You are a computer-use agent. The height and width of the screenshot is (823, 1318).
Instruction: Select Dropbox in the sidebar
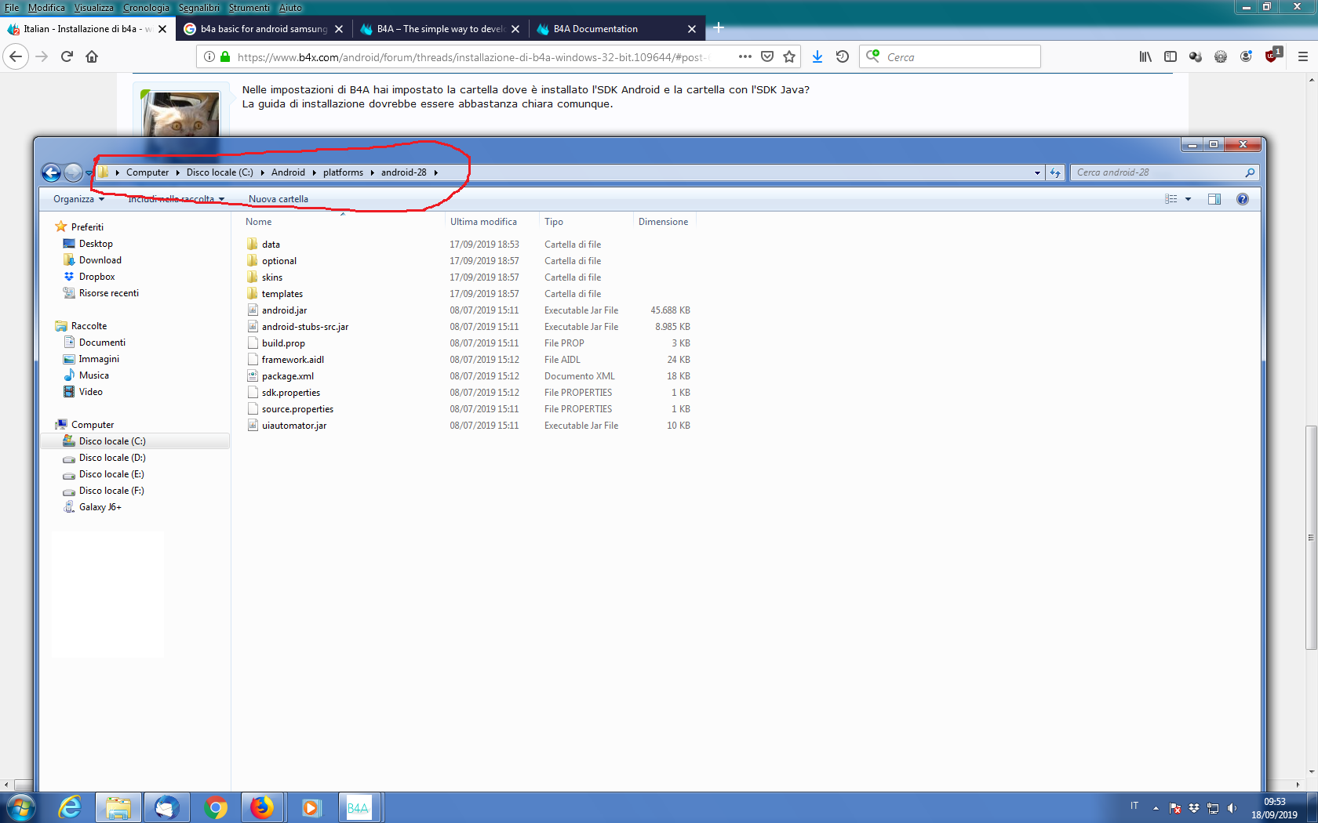tap(96, 277)
